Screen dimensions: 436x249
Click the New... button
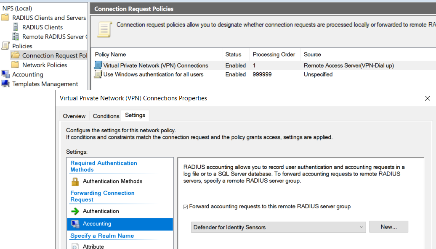[x=388, y=227]
